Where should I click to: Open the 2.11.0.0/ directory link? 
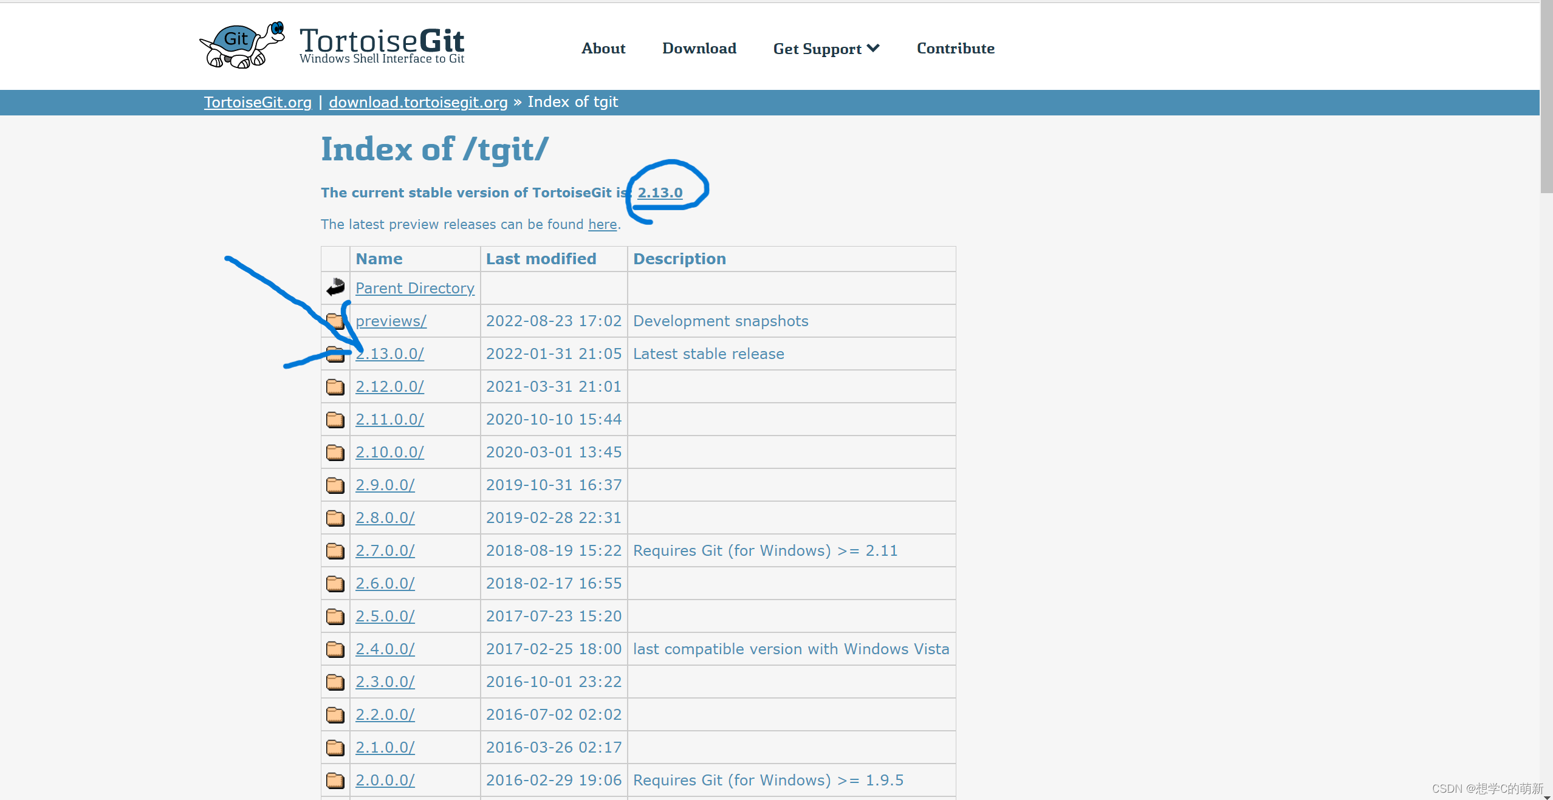pyautogui.click(x=389, y=419)
